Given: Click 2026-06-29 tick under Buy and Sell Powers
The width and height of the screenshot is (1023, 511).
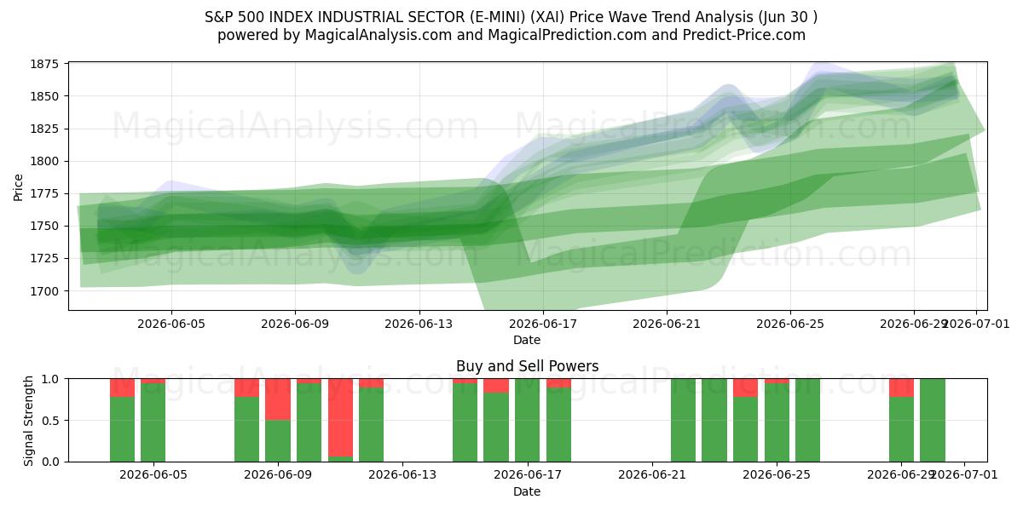Looking at the screenshot, I should click(x=899, y=475).
